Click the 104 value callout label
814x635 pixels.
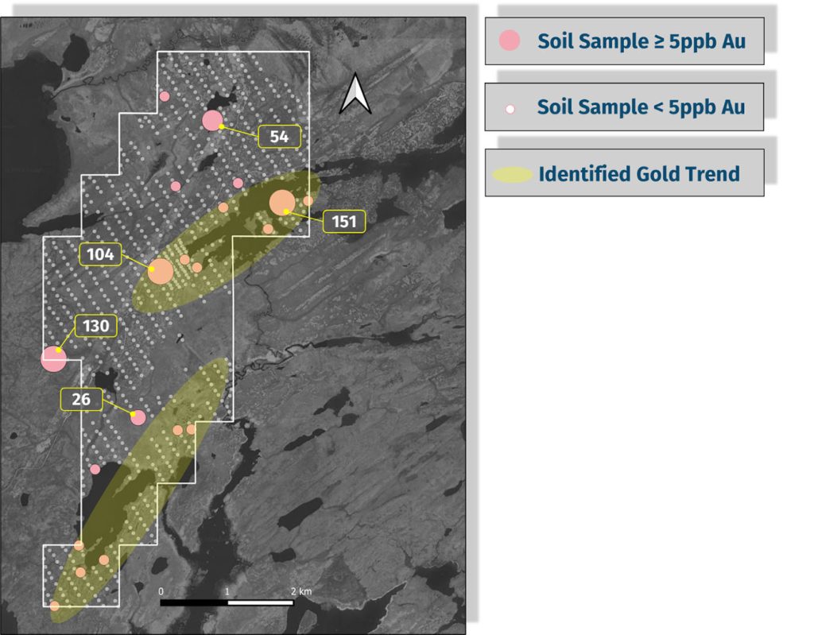pos(101,254)
